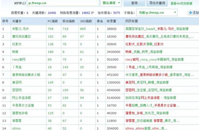Click the 收录量 column header
This screenshot has width=199, height=130.
click(111, 21)
